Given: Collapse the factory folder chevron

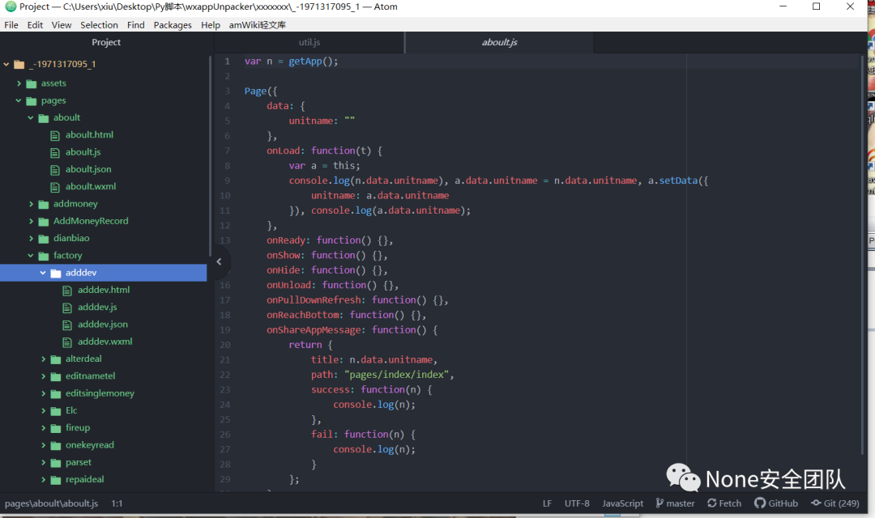Looking at the screenshot, I should click(x=31, y=256).
